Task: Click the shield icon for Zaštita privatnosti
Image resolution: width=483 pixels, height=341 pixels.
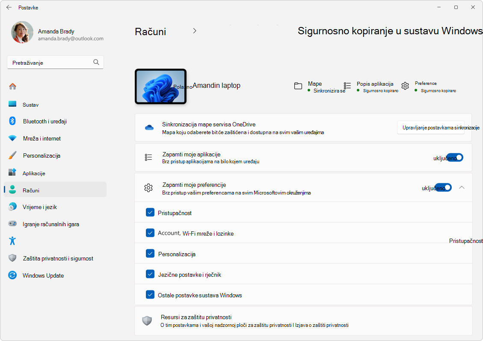Action: [x=12, y=258]
